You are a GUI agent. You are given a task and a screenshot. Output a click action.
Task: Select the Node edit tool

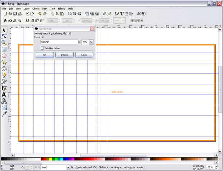pos(4,36)
